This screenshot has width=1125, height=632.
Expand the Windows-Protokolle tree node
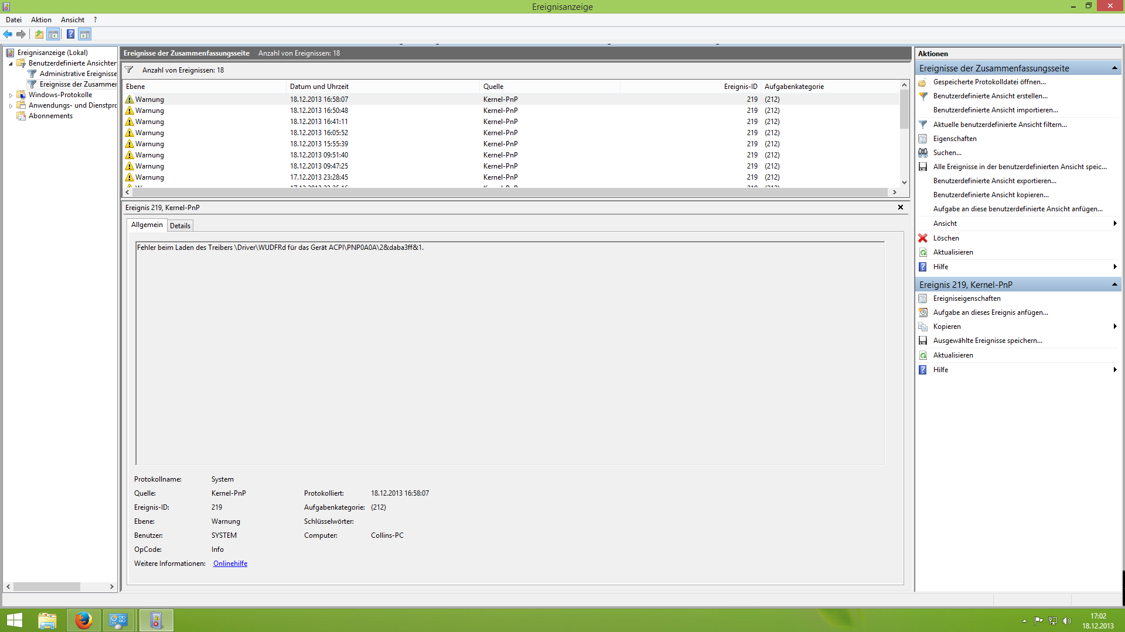pyautogui.click(x=11, y=95)
